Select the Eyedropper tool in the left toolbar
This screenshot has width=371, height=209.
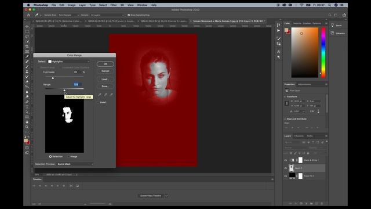tap(27, 56)
